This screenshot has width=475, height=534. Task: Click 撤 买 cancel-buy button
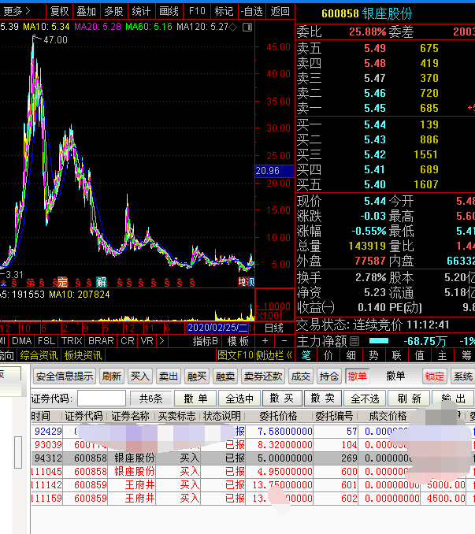tap(282, 398)
